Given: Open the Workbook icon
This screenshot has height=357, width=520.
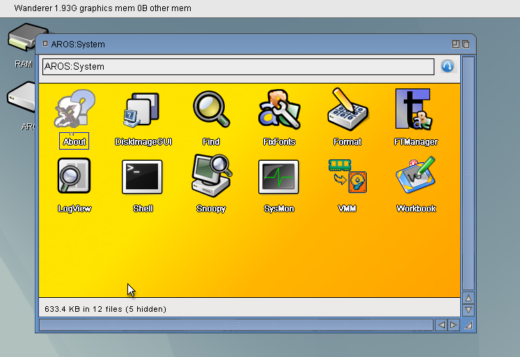Looking at the screenshot, I should 416,175.
